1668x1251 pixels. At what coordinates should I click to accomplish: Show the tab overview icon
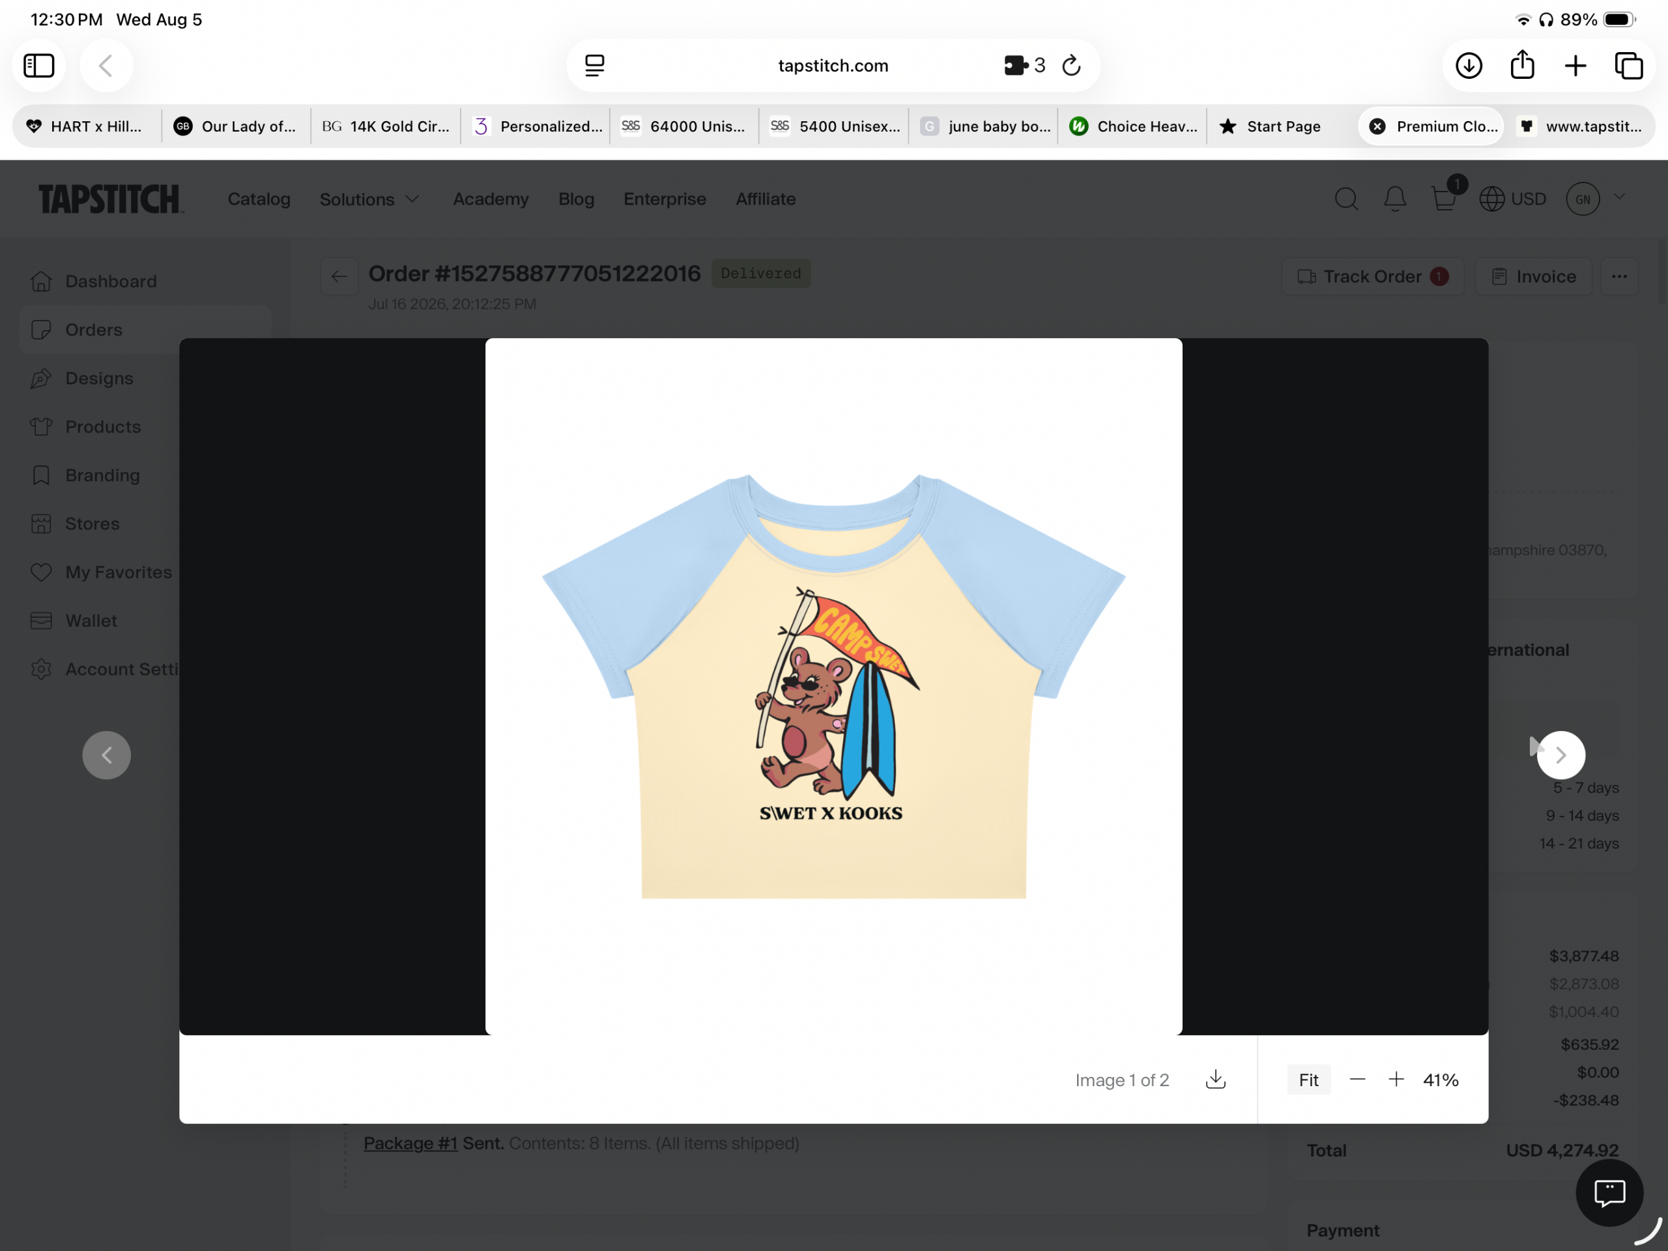tap(1629, 66)
